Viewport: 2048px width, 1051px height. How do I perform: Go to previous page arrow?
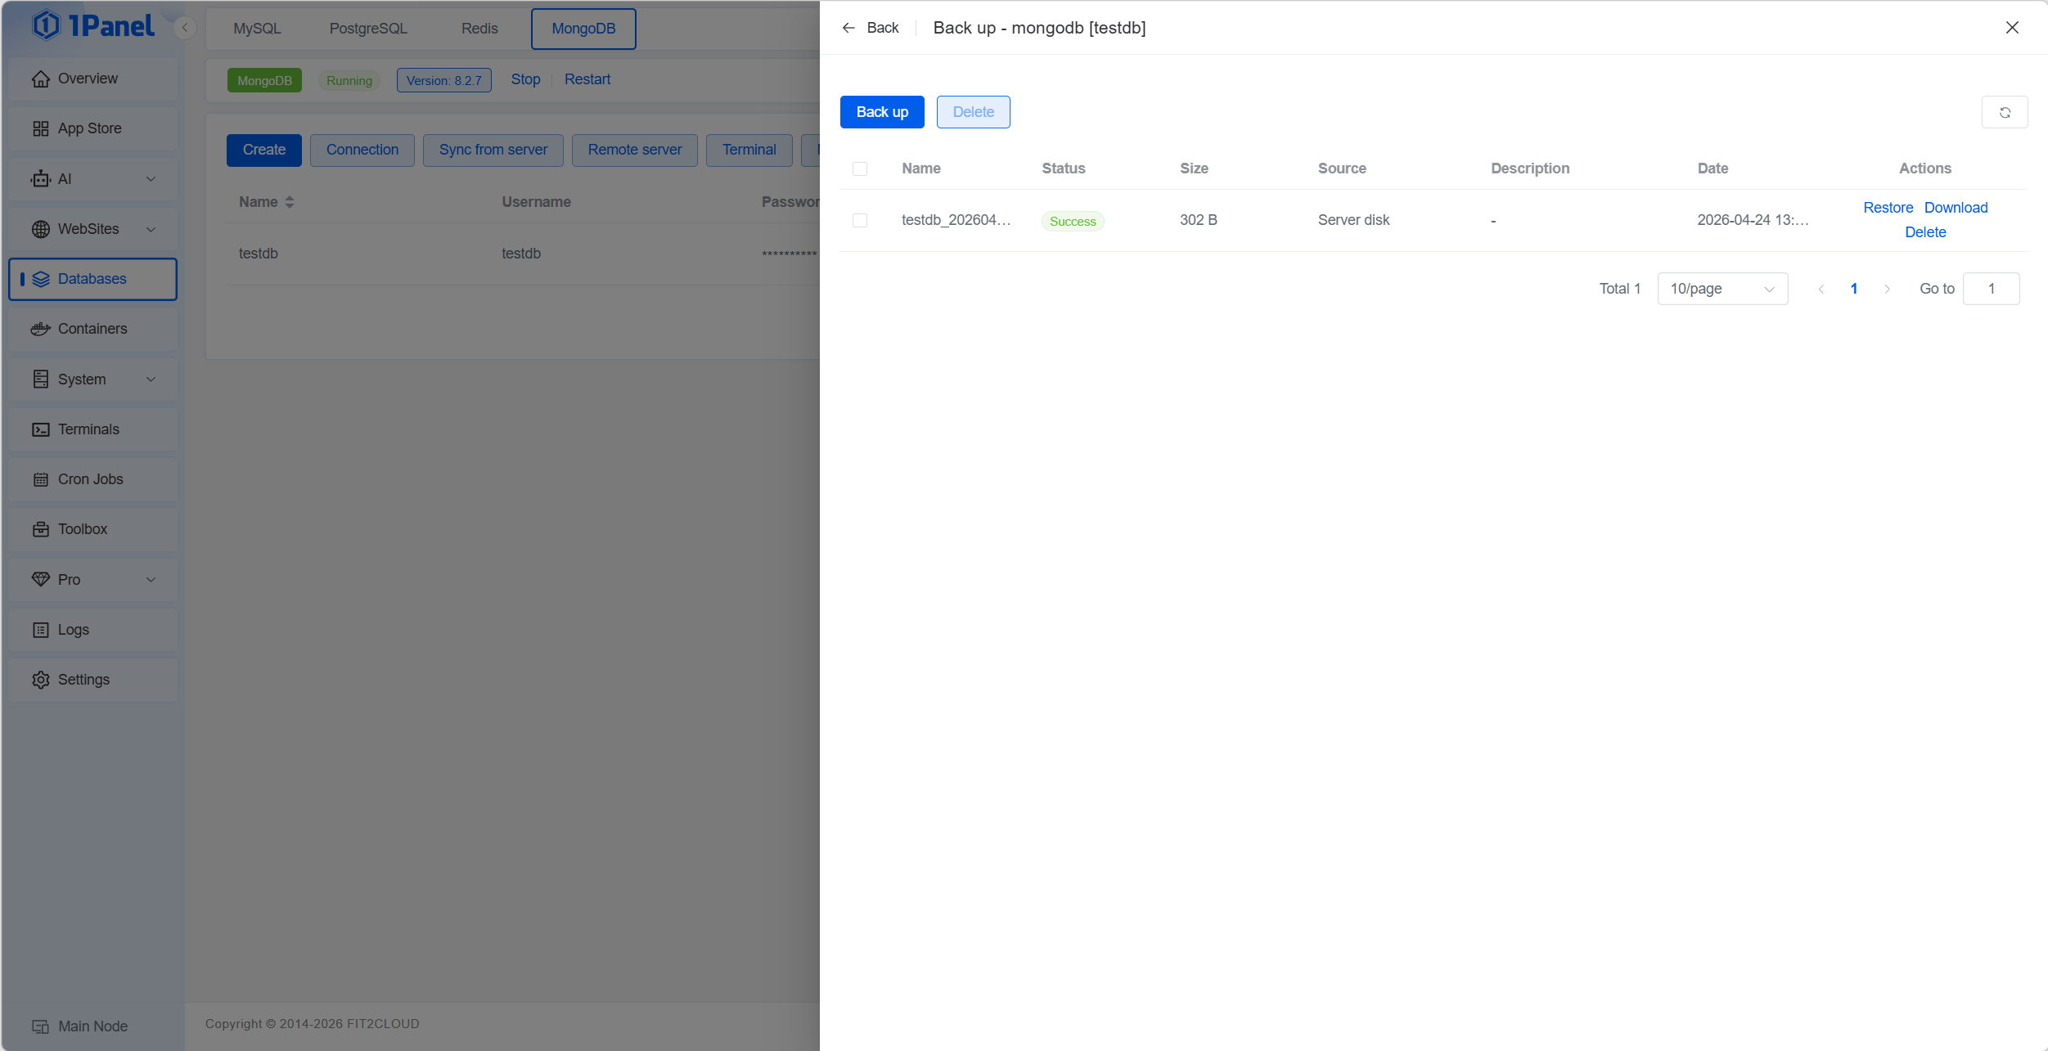(1821, 289)
